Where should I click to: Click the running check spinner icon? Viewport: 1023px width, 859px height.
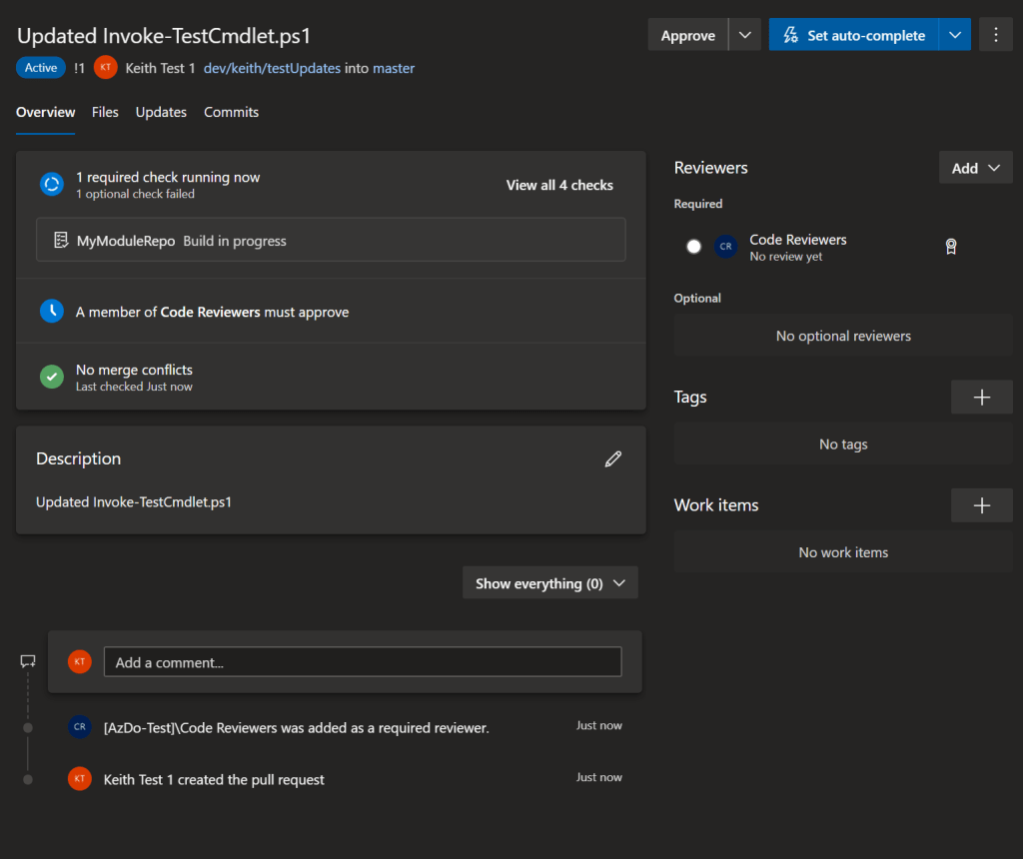pos(52,184)
